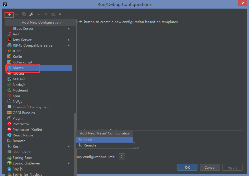Choose Remote in the Resin submenu
Viewport: 249px width, 176px height.
[x=90, y=145]
